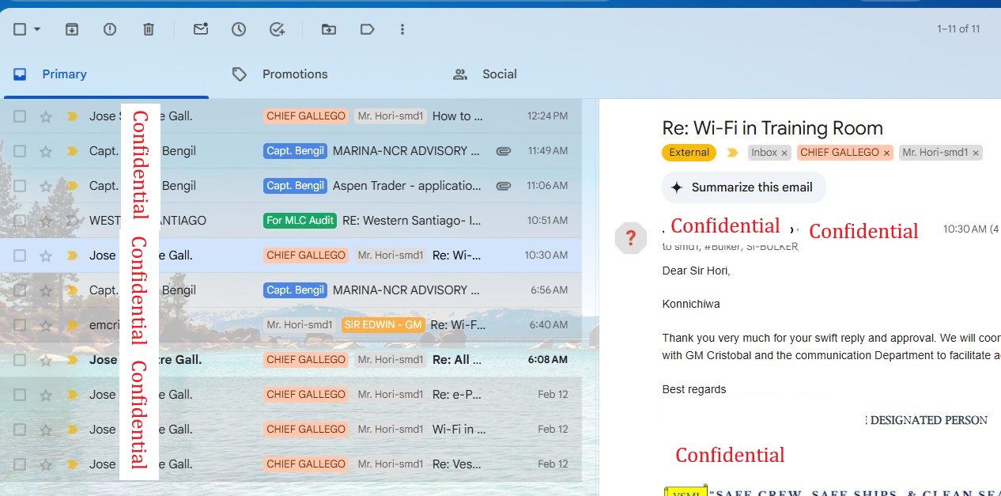
Task: Click the Re: Wi-Fi in Training Room subject heading
Action: click(x=772, y=128)
